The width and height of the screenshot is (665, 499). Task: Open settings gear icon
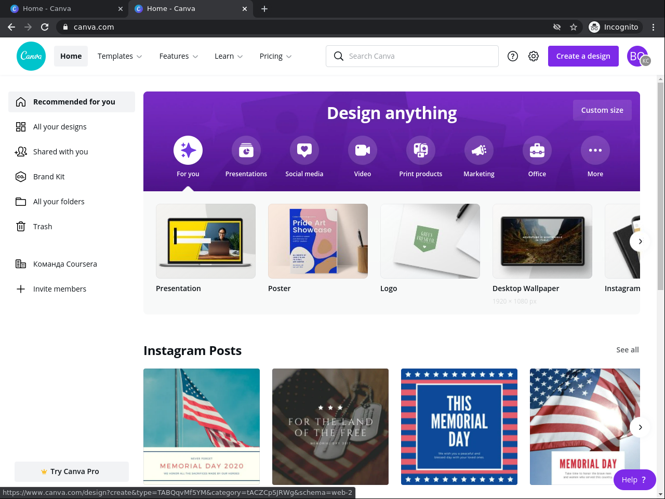[534, 56]
